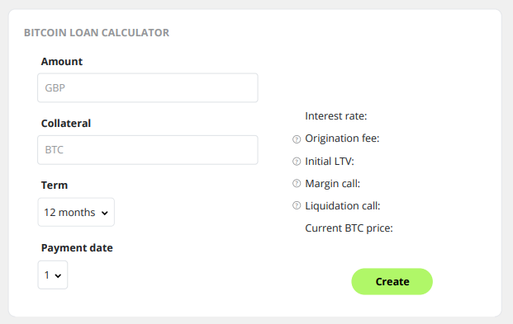The height and width of the screenshot is (324, 513).
Task: Open the Term 12 months dropdown
Action: [x=76, y=213]
